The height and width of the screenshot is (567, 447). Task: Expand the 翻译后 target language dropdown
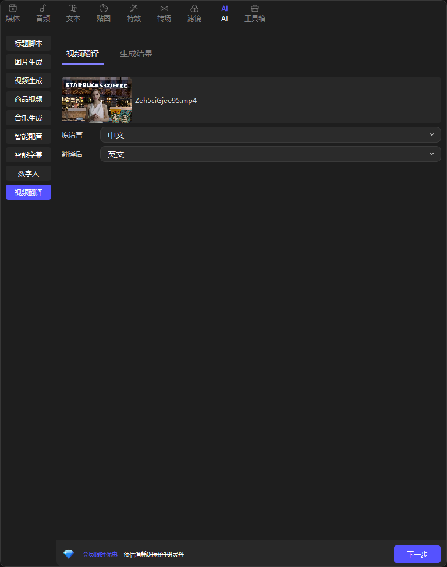click(x=270, y=154)
